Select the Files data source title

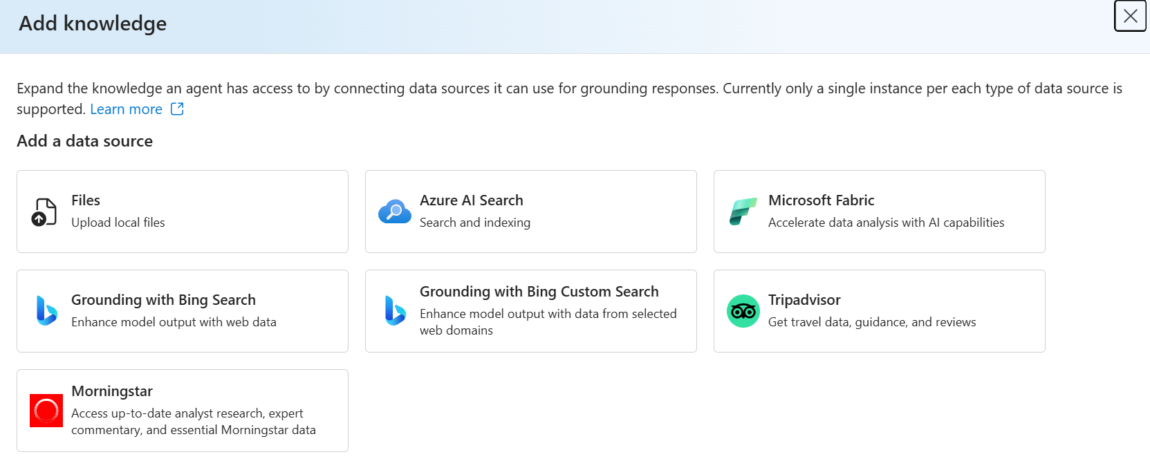point(86,200)
